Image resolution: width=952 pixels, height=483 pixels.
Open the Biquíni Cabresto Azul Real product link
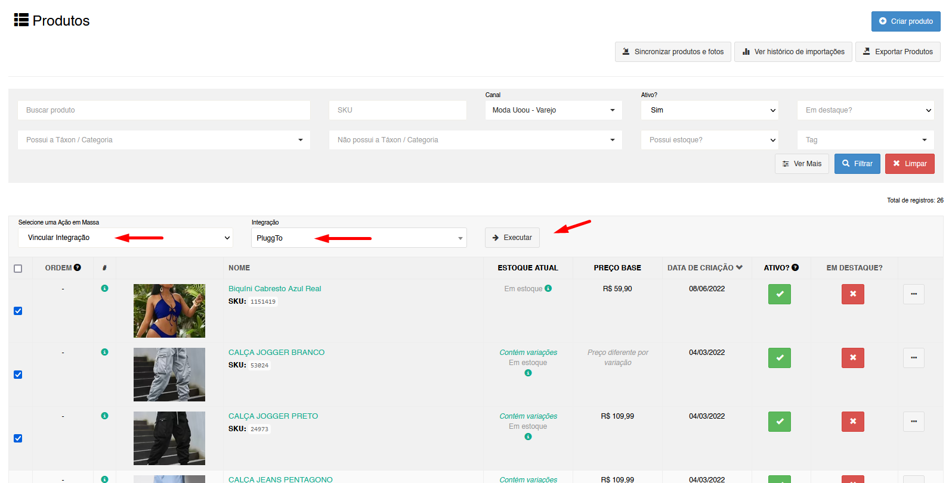pyautogui.click(x=274, y=289)
